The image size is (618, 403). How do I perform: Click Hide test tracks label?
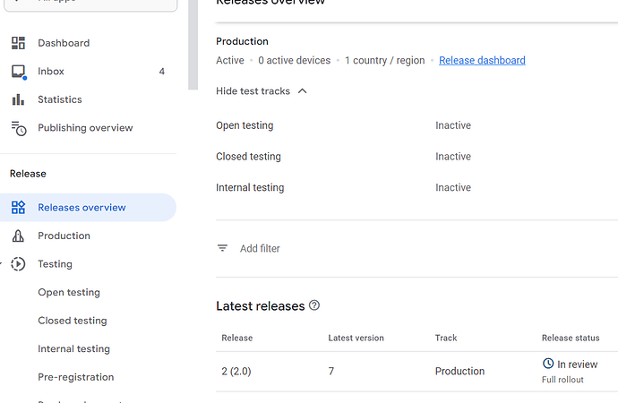pos(253,91)
